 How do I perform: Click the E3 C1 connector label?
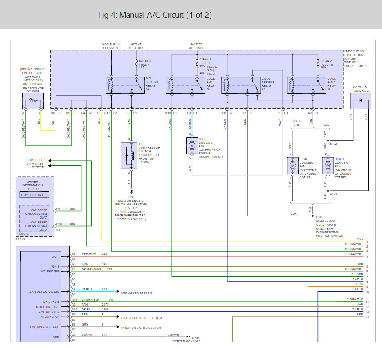click(192, 113)
